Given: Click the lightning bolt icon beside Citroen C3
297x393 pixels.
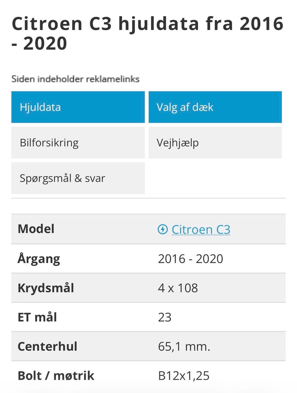Looking at the screenshot, I should pos(162,229).
